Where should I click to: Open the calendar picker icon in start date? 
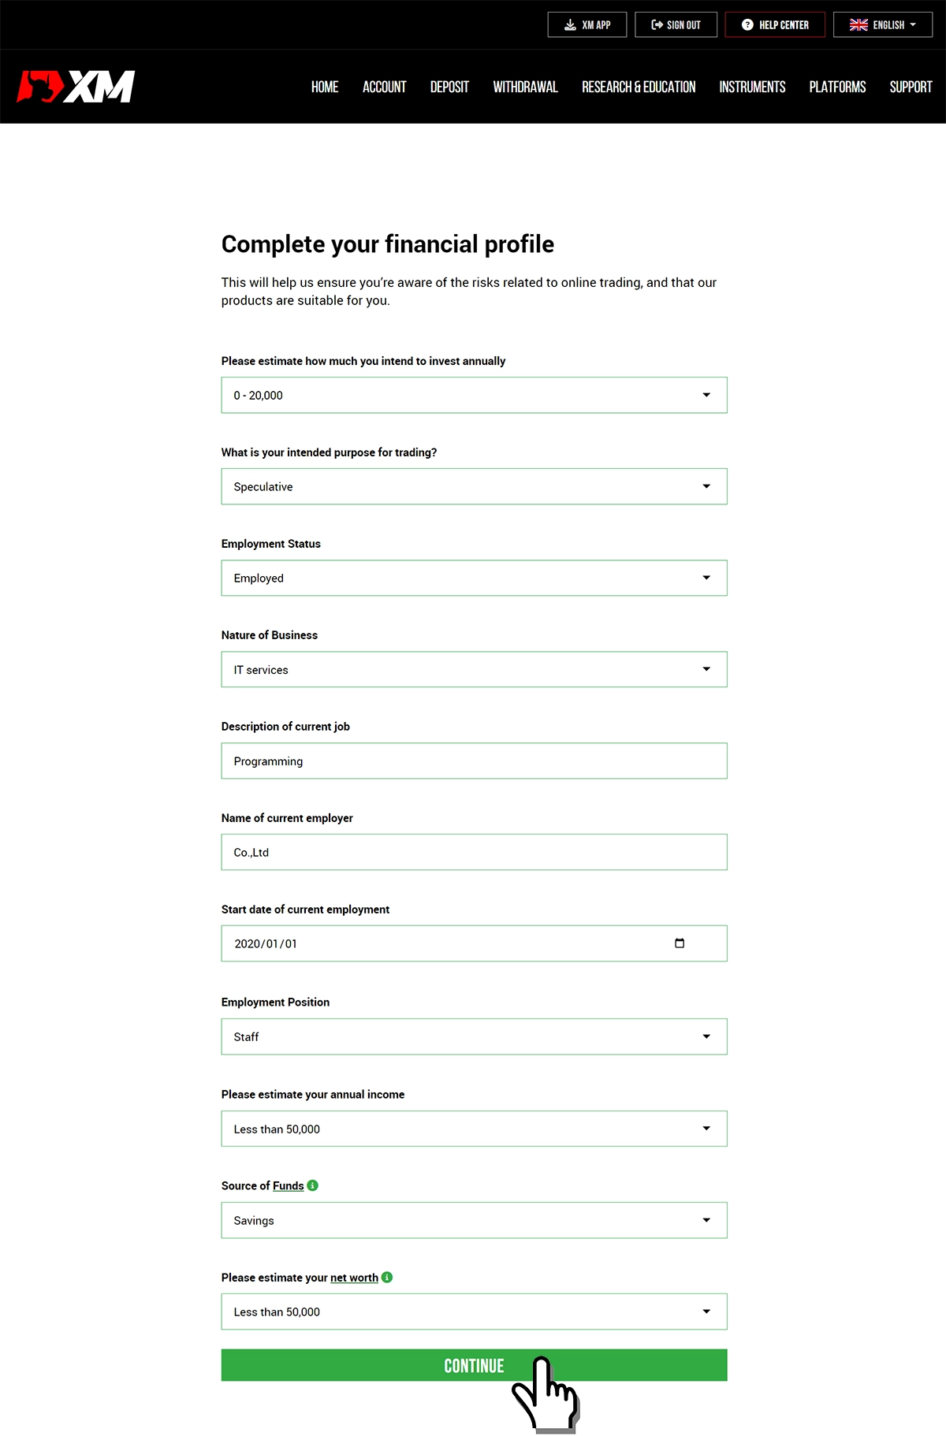click(680, 943)
